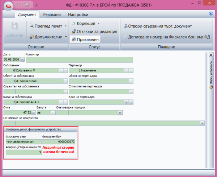Click the Каса на партньора ellipsis button

131,102
